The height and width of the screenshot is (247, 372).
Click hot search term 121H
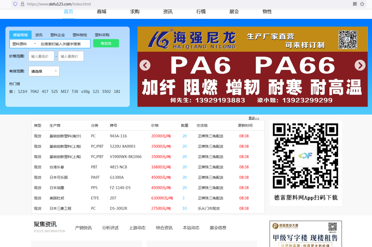22,92
